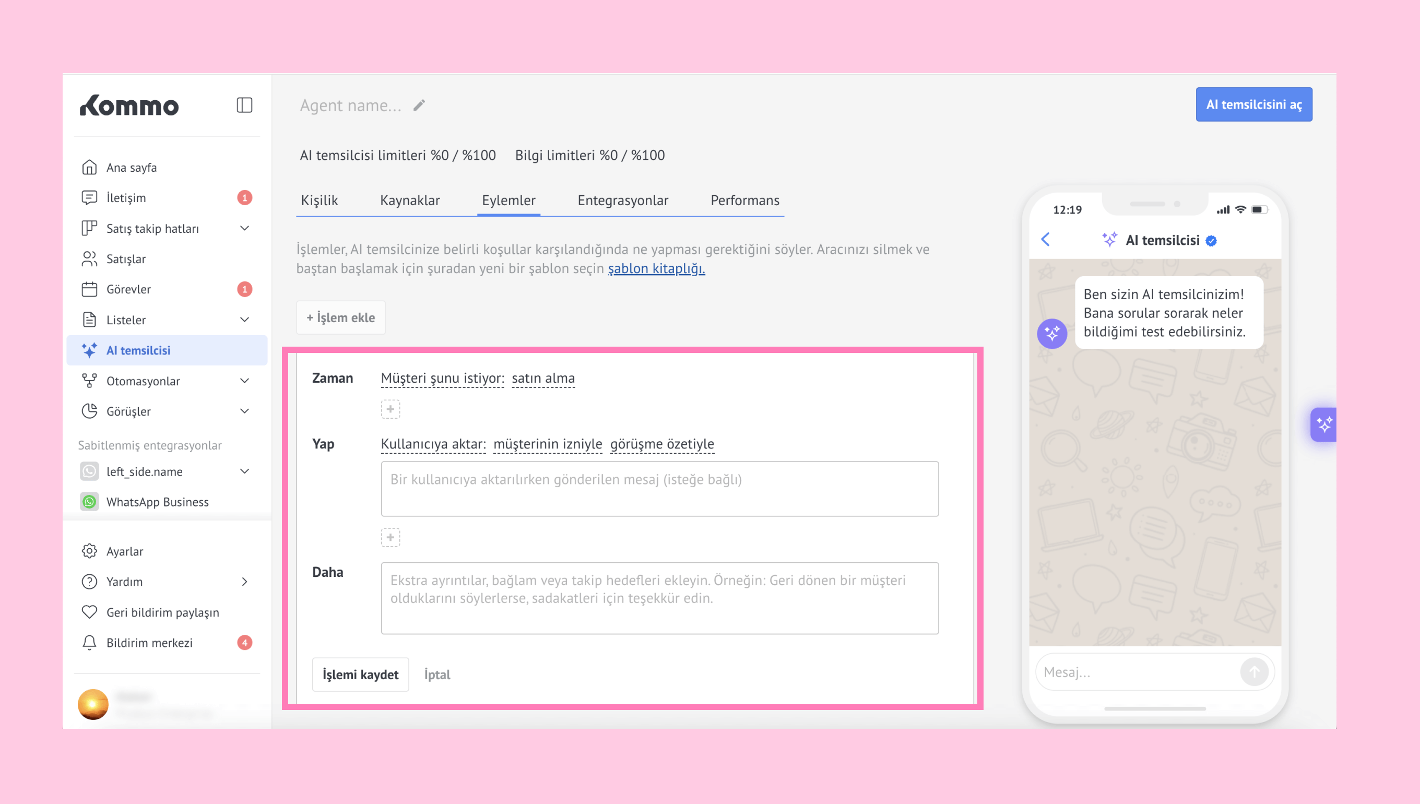Open "görüşme özetiyle" option selector
The height and width of the screenshot is (804, 1420).
click(661, 444)
